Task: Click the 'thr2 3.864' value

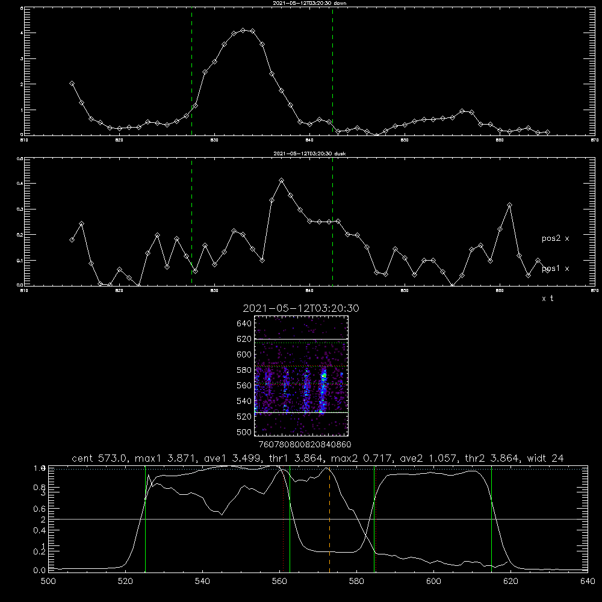Action: [492, 458]
